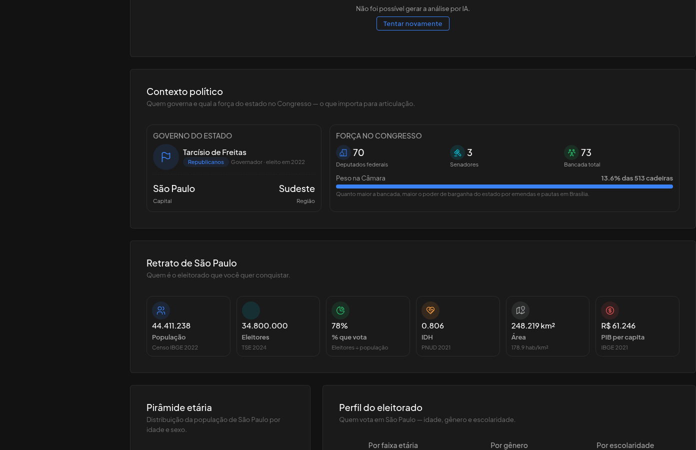This screenshot has width=696, height=450.
Task: Click the 'Sudeste' region value
Action: pos(297,188)
